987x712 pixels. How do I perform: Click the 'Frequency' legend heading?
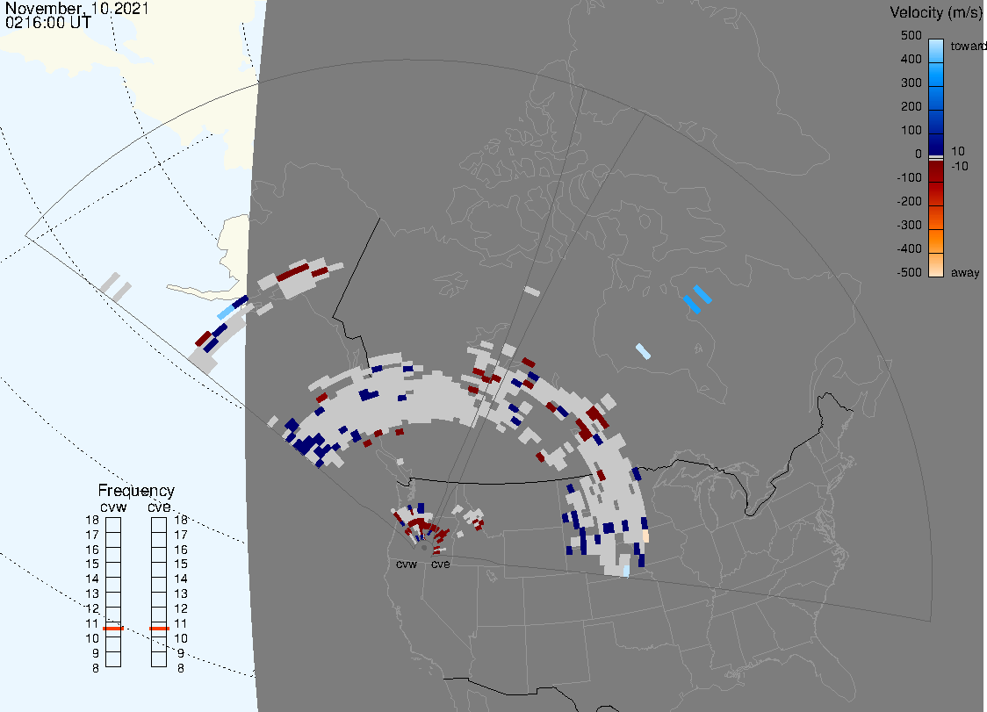pos(136,491)
